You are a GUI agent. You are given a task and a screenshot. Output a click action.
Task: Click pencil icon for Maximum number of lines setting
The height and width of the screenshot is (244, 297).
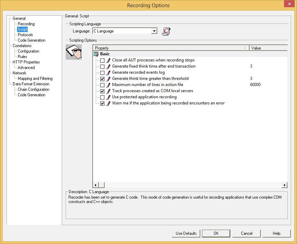pyautogui.click(x=109, y=85)
